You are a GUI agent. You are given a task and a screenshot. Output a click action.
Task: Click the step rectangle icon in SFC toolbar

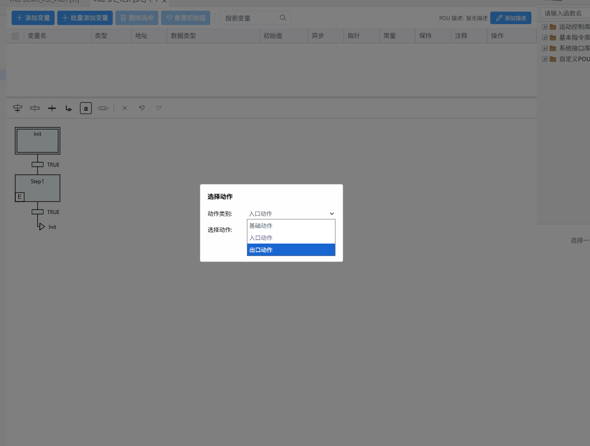coord(35,108)
